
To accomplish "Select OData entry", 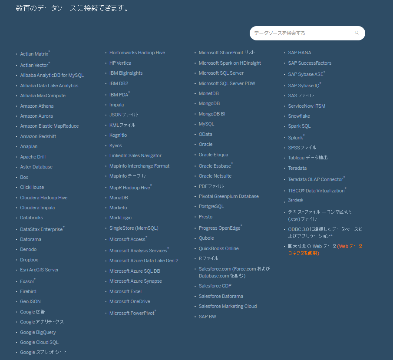I will 205,134.
